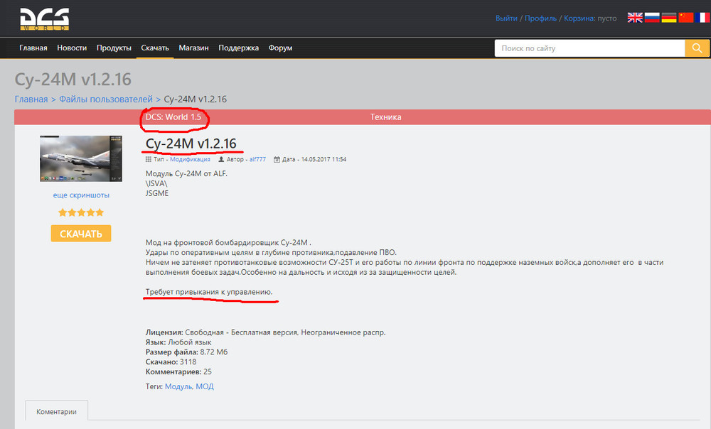Image resolution: width=711 pixels, height=429 pixels.
Task: Click the Язык Любой язык line
Action: pos(178,342)
